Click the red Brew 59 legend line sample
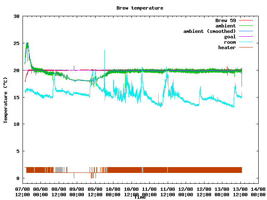Viewport: 267px width, 200px height. (x=246, y=20)
